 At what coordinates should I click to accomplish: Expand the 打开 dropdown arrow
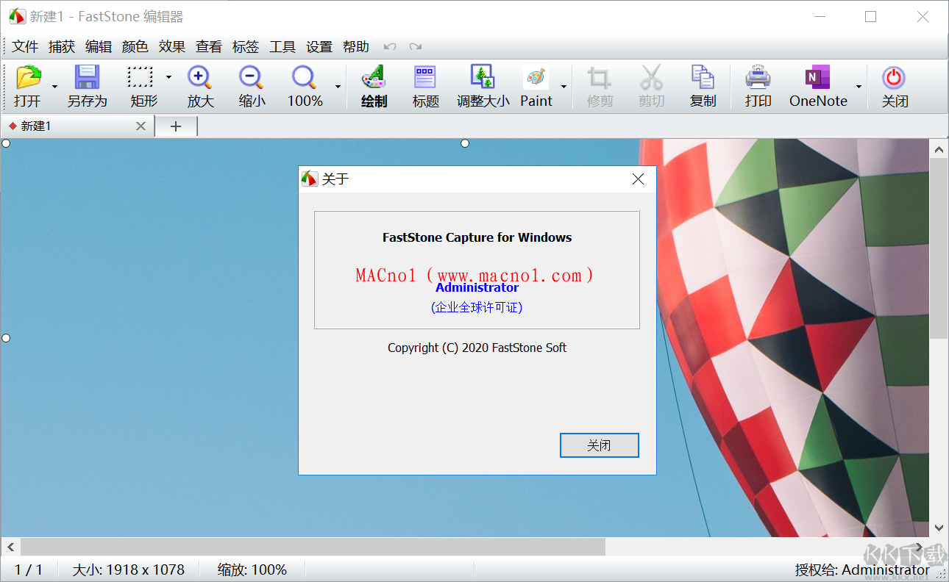point(54,87)
